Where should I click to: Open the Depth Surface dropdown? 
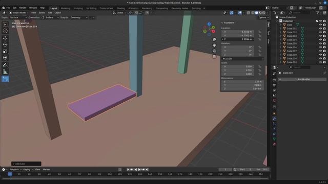click(x=18, y=17)
